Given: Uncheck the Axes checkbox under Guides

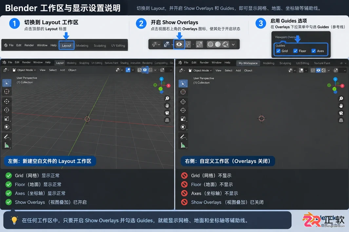Looking at the screenshot, I should point(314,51).
